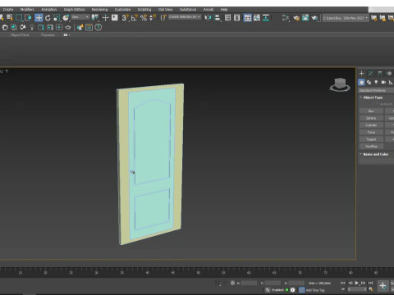Viewport: 394px width, 295px height.
Task: Select Shapes category icon
Action: [369, 82]
